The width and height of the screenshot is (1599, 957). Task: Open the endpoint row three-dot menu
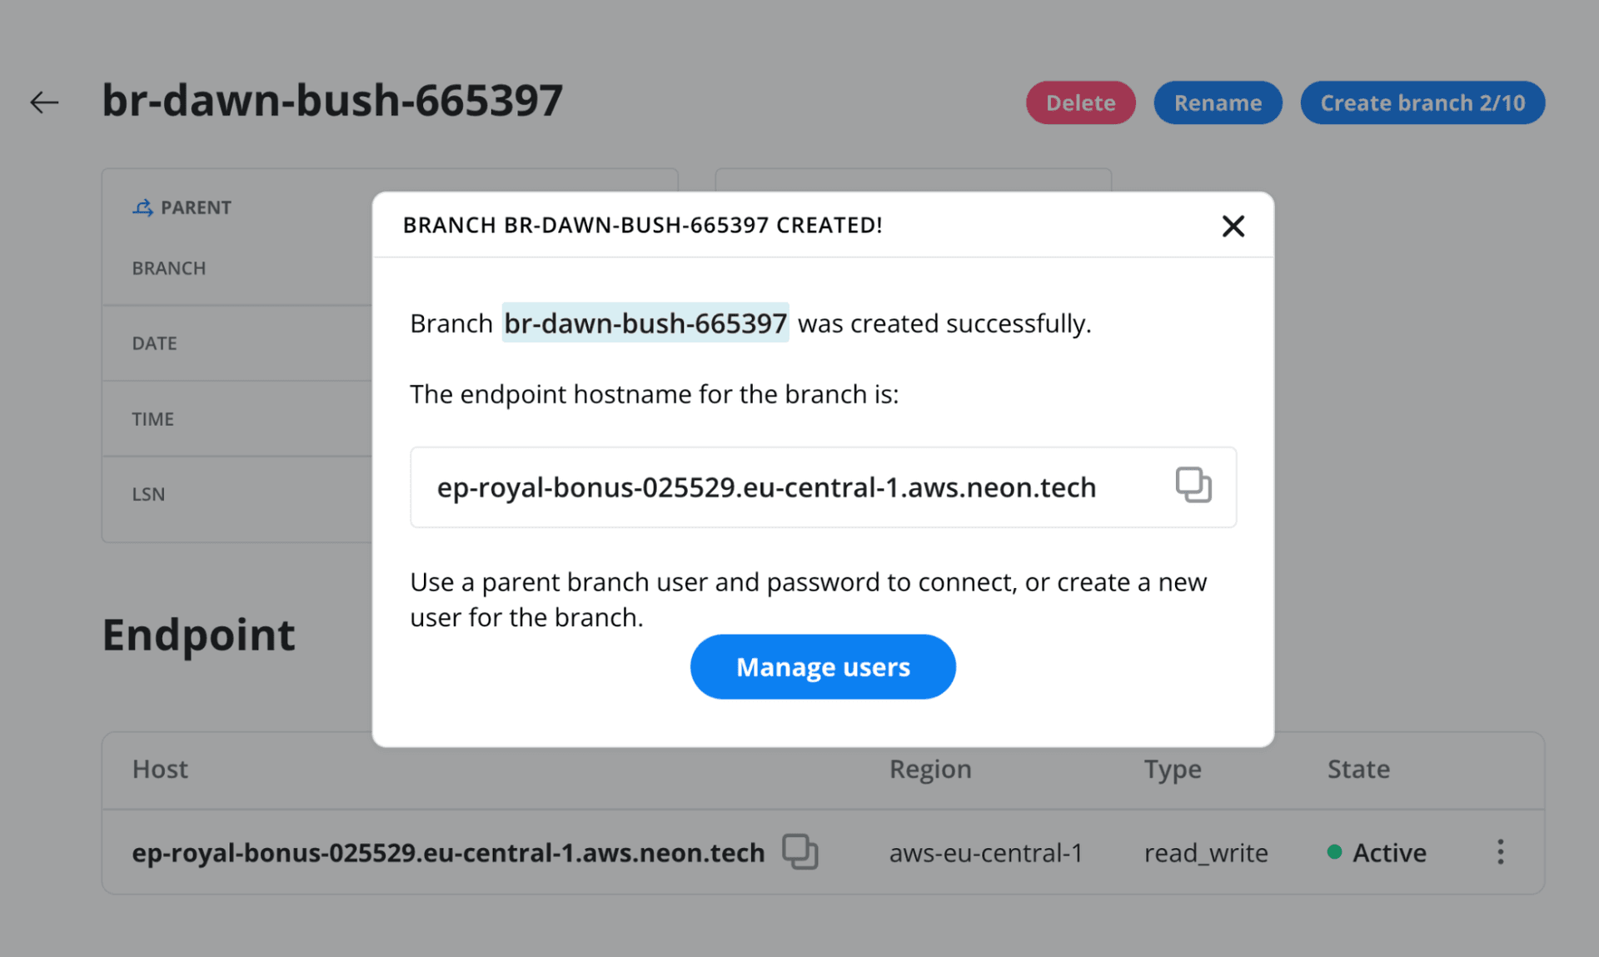(x=1500, y=851)
